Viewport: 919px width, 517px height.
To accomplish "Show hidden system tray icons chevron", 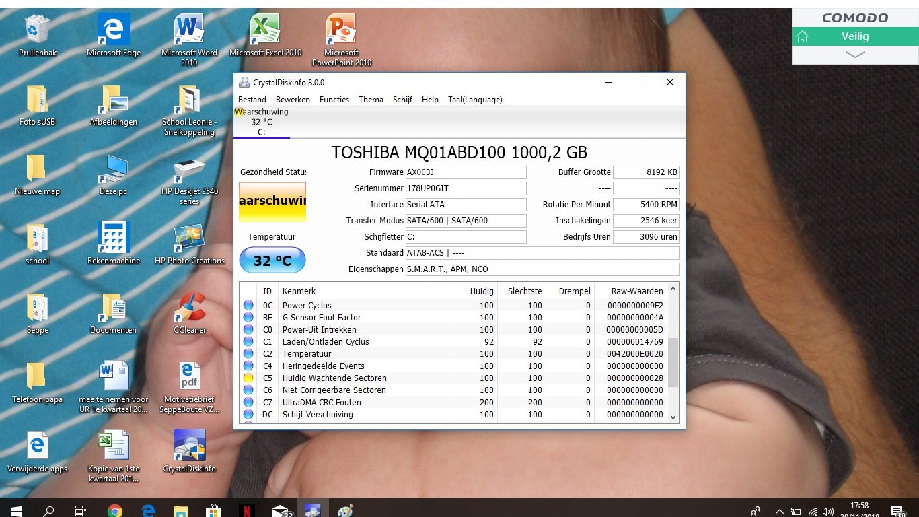I will (x=780, y=511).
